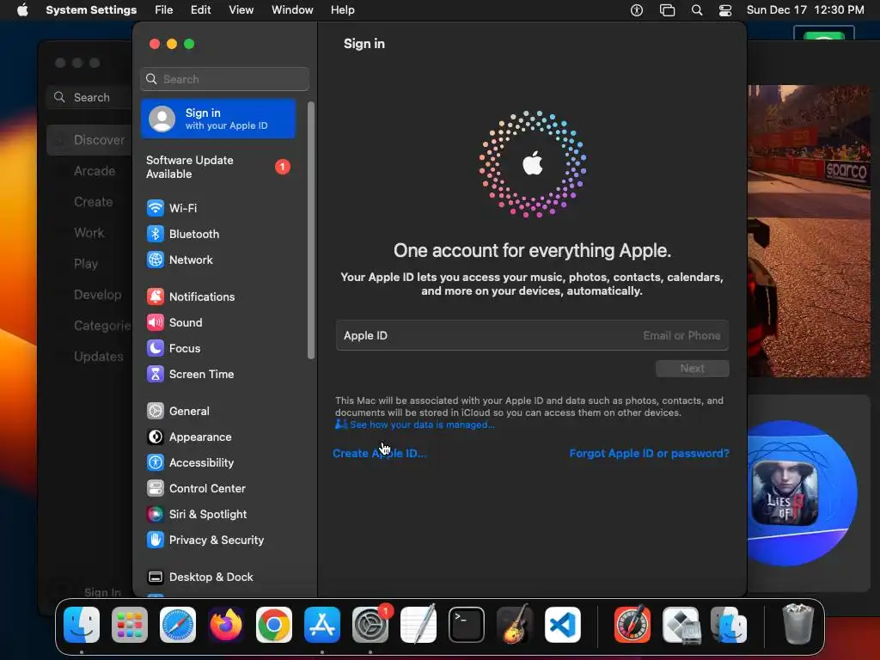Open App Store from the Dock

pos(322,625)
